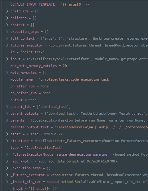Select max_meta_memory_entries value 20
The height and width of the screenshot is (191, 148).
[65, 66]
